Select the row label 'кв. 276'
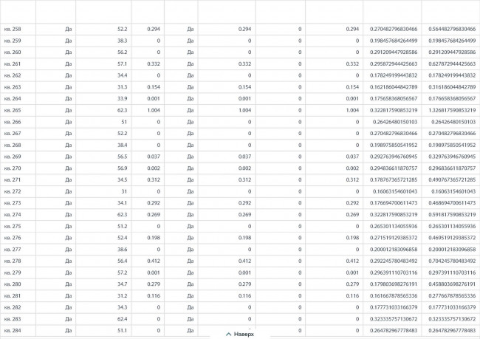 tap(13, 238)
